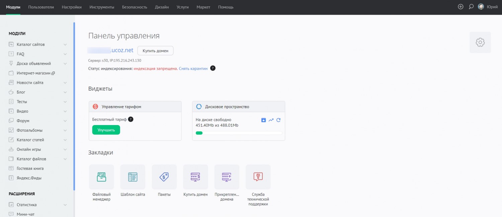Click the disk space usage progress bar
This screenshot has height=217, width=502.
point(239,133)
